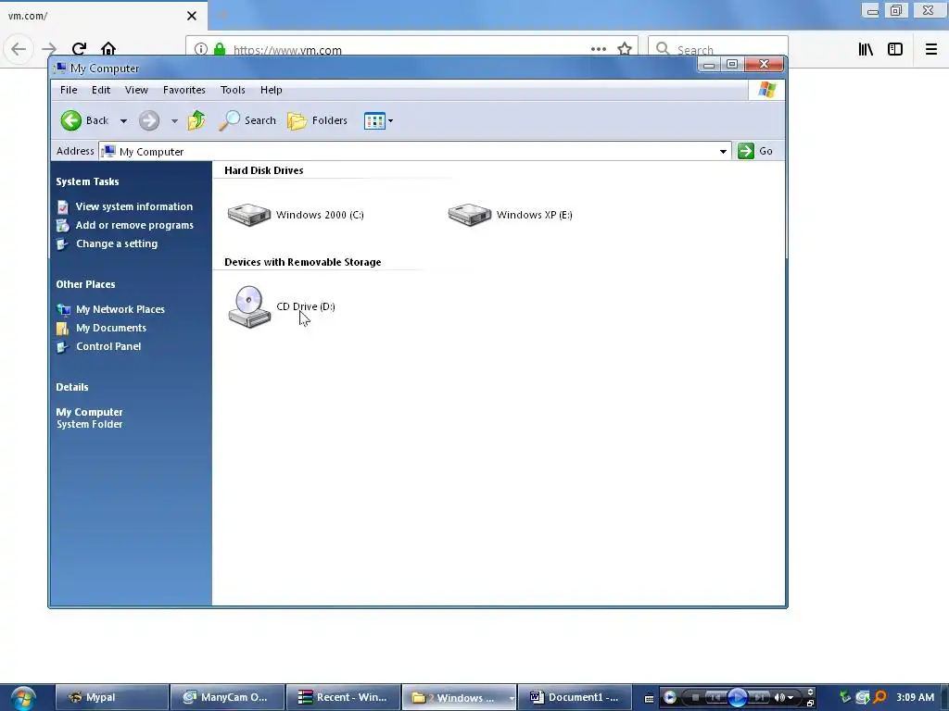This screenshot has height=711, width=949.
Task: Open the browser hamburger menu
Action: 931,49
